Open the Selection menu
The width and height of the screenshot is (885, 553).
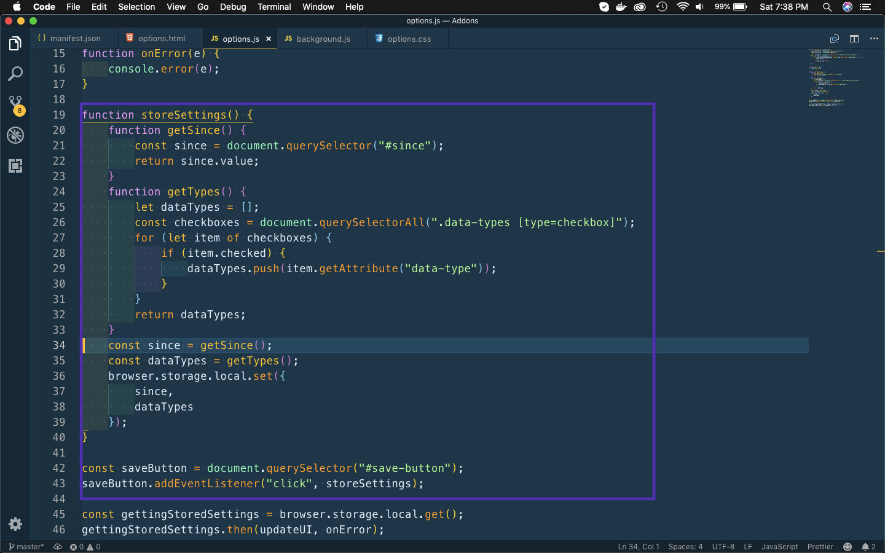click(136, 7)
